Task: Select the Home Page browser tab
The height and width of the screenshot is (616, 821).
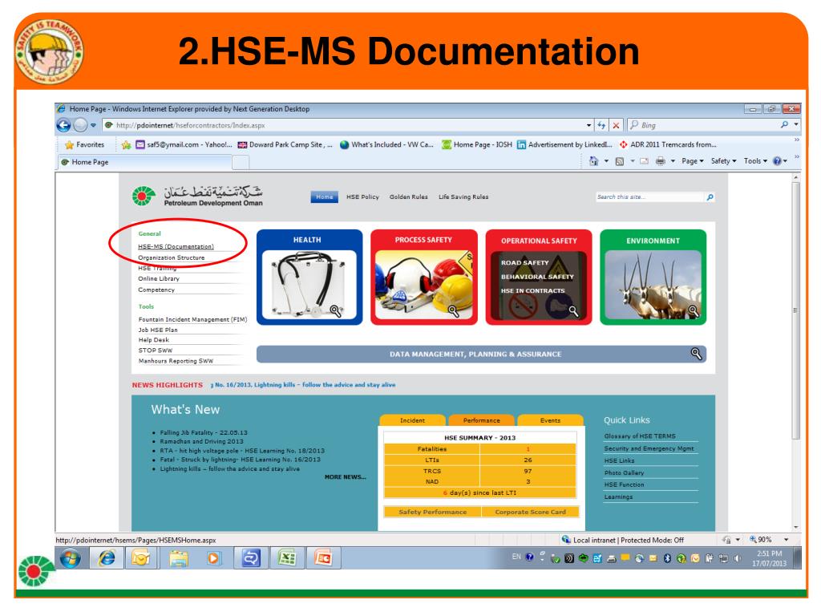Action: (144, 162)
